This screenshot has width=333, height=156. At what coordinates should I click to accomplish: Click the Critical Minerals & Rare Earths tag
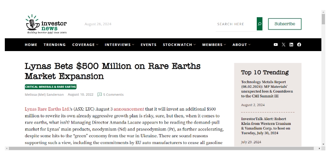pyautogui.click(x=51, y=87)
